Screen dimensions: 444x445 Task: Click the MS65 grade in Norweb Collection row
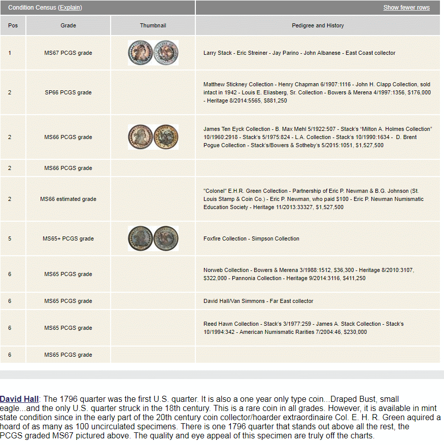point(68,274)
